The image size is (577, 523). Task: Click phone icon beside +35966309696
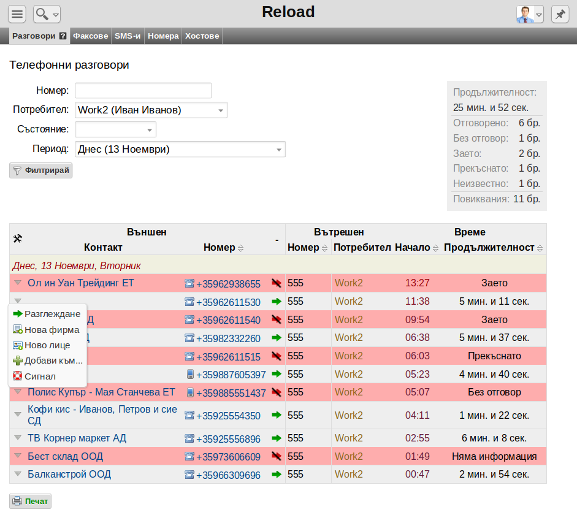coord(189,475)
